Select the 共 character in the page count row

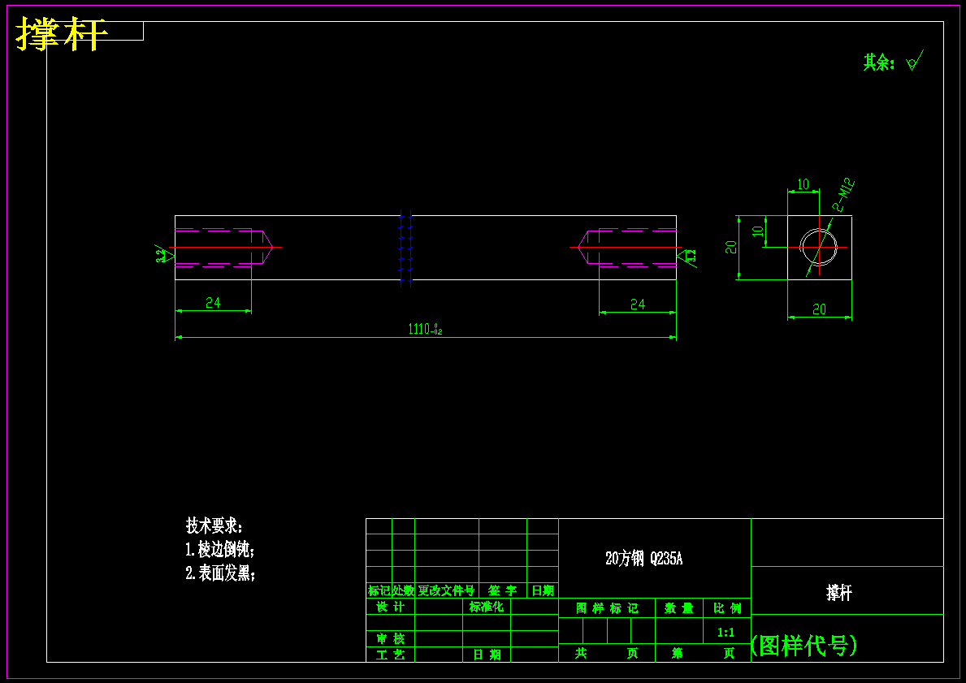coord(581,653)
